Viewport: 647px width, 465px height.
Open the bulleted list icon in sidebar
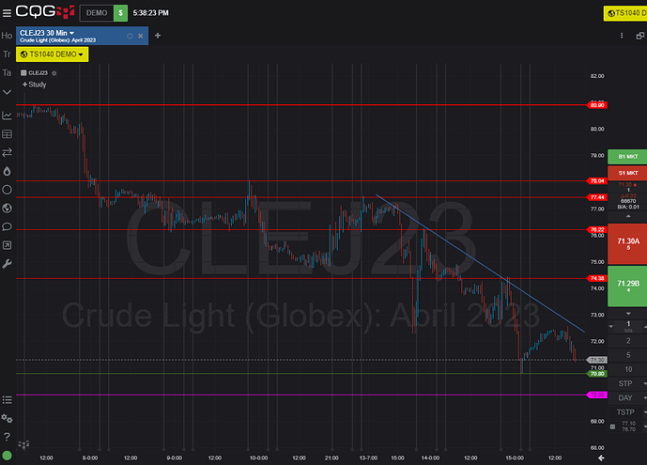click(x=7, y=400)
